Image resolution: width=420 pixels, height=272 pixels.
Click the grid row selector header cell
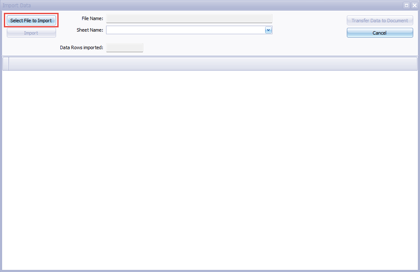(6, 64)
